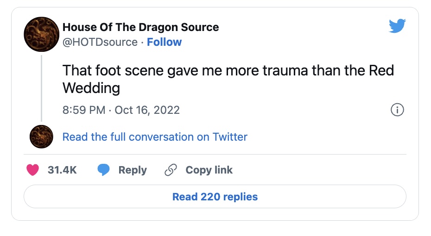Click the 31.4K likes count
Image resolution: width=431 pixels, height=236 pixels.
coord(62,170)
